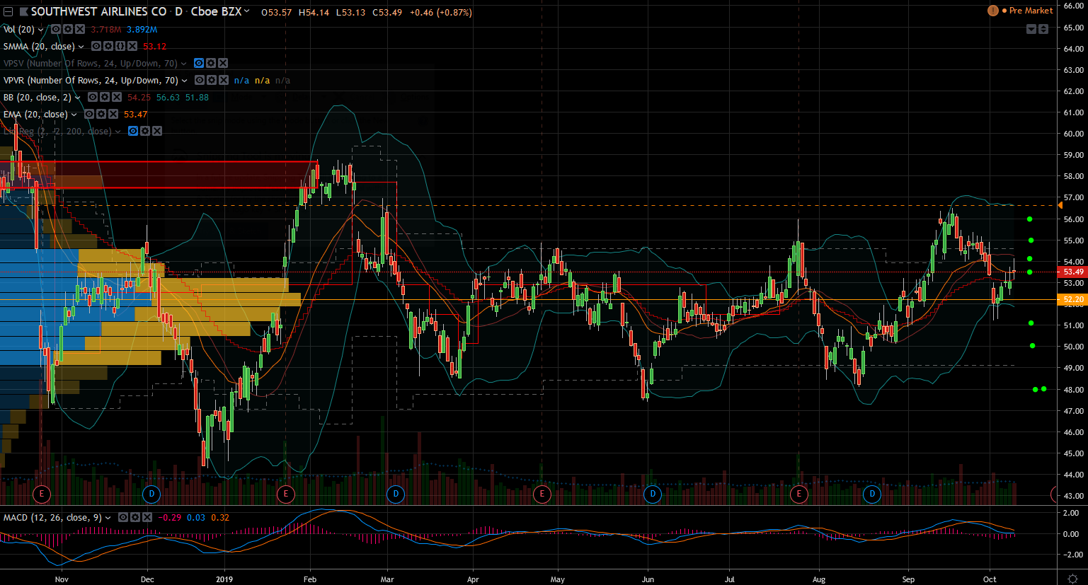Click the orange data warning icon
The image size is (1088, 585).
[993, 11]
